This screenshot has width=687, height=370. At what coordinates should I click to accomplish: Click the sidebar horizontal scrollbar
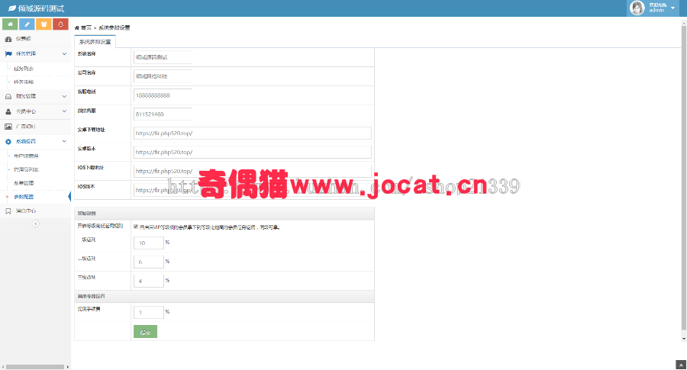pyautogui.click(x=35, y=367)
